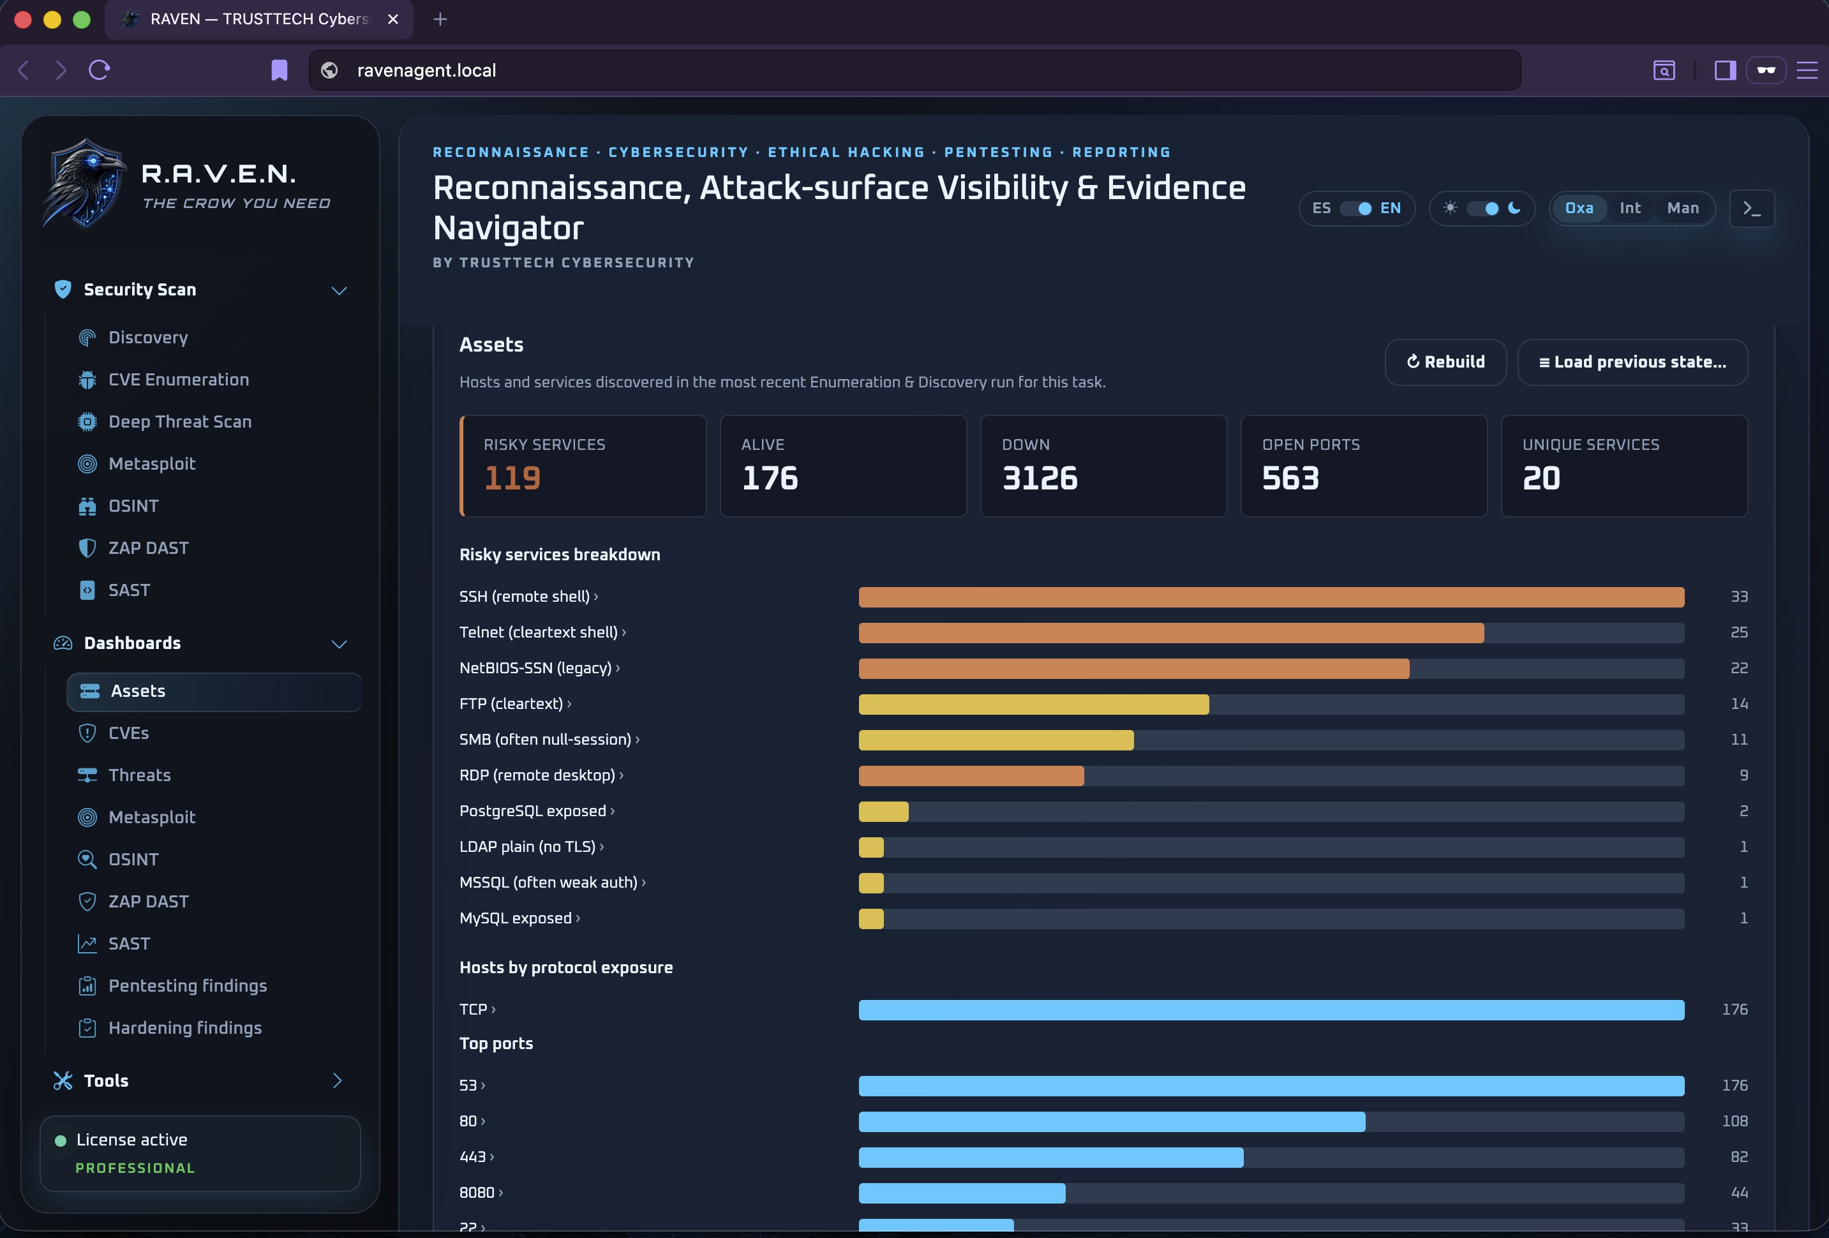Screen dimensions: 1829x1238
Task: Open the Threats dashboard
Action: pos(214,775)
